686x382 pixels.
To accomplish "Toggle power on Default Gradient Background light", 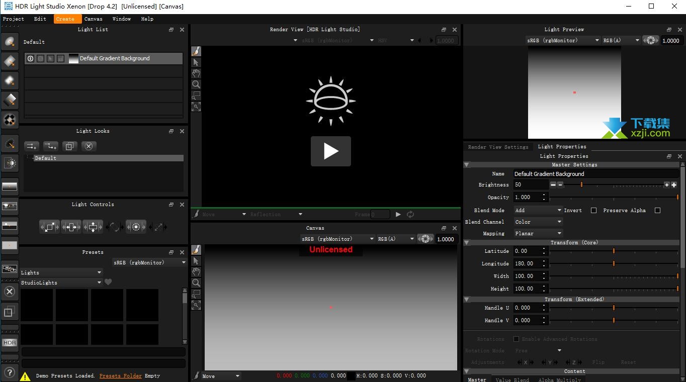I will point(30,58).
